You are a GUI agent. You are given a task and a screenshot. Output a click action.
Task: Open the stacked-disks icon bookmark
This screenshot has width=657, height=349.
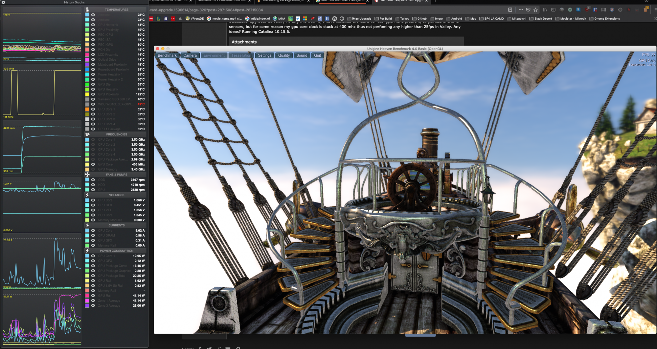pos(334,19)
